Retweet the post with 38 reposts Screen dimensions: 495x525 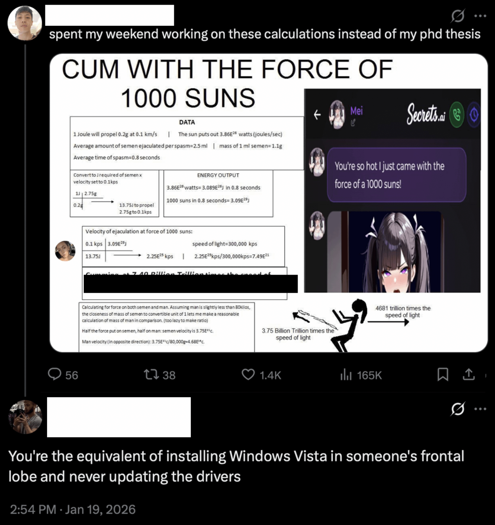(151, 375)
